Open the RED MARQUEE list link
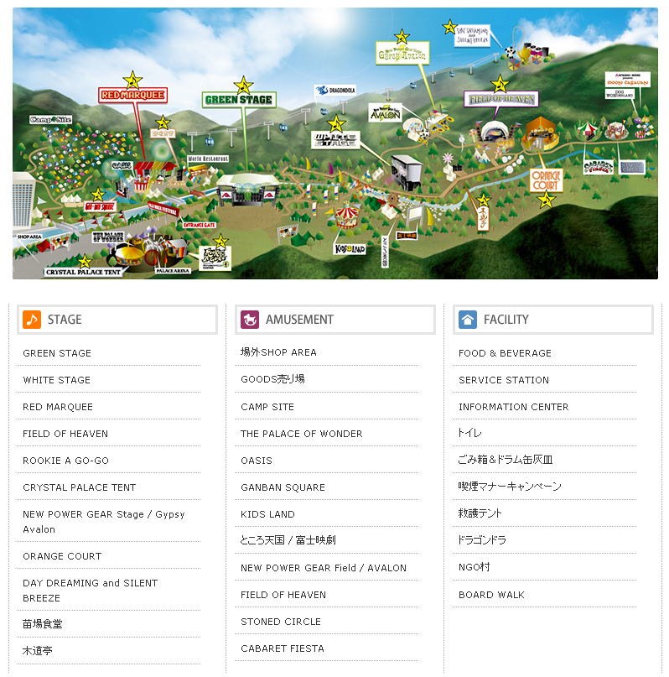 [58, 407]
